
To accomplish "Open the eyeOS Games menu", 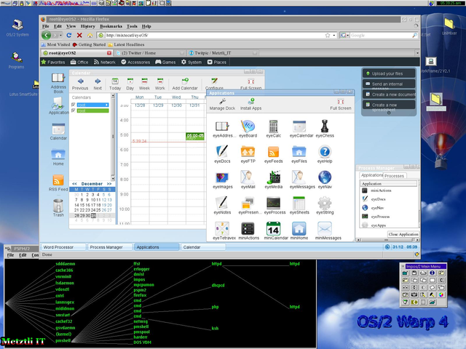I will [x=165, y=62].
